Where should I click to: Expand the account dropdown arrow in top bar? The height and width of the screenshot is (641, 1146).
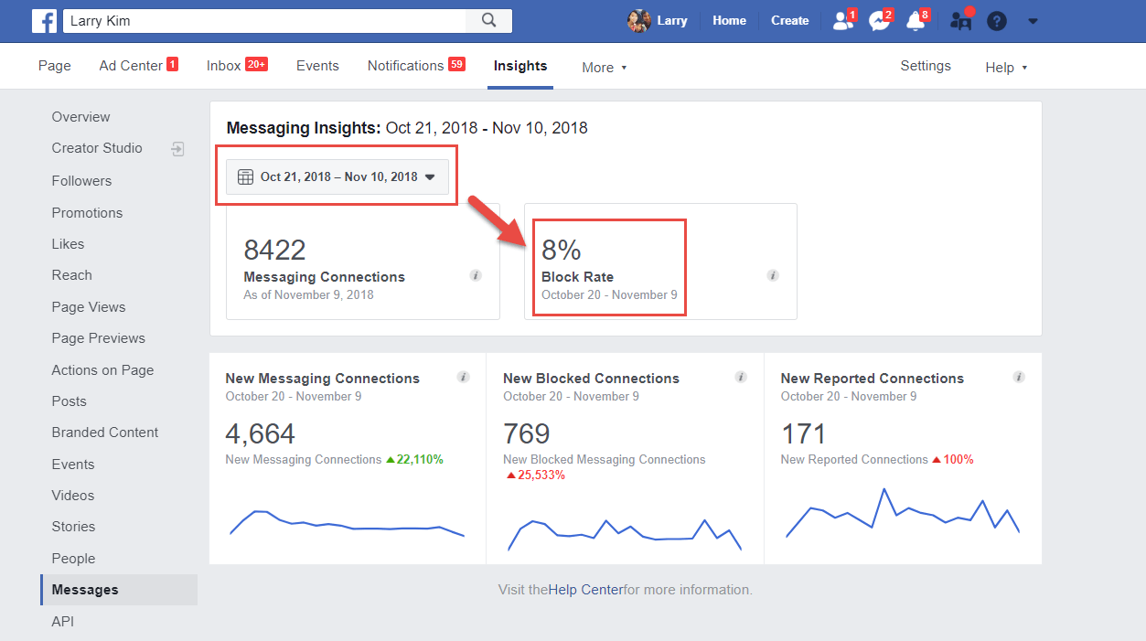(x=1033, y=20)
